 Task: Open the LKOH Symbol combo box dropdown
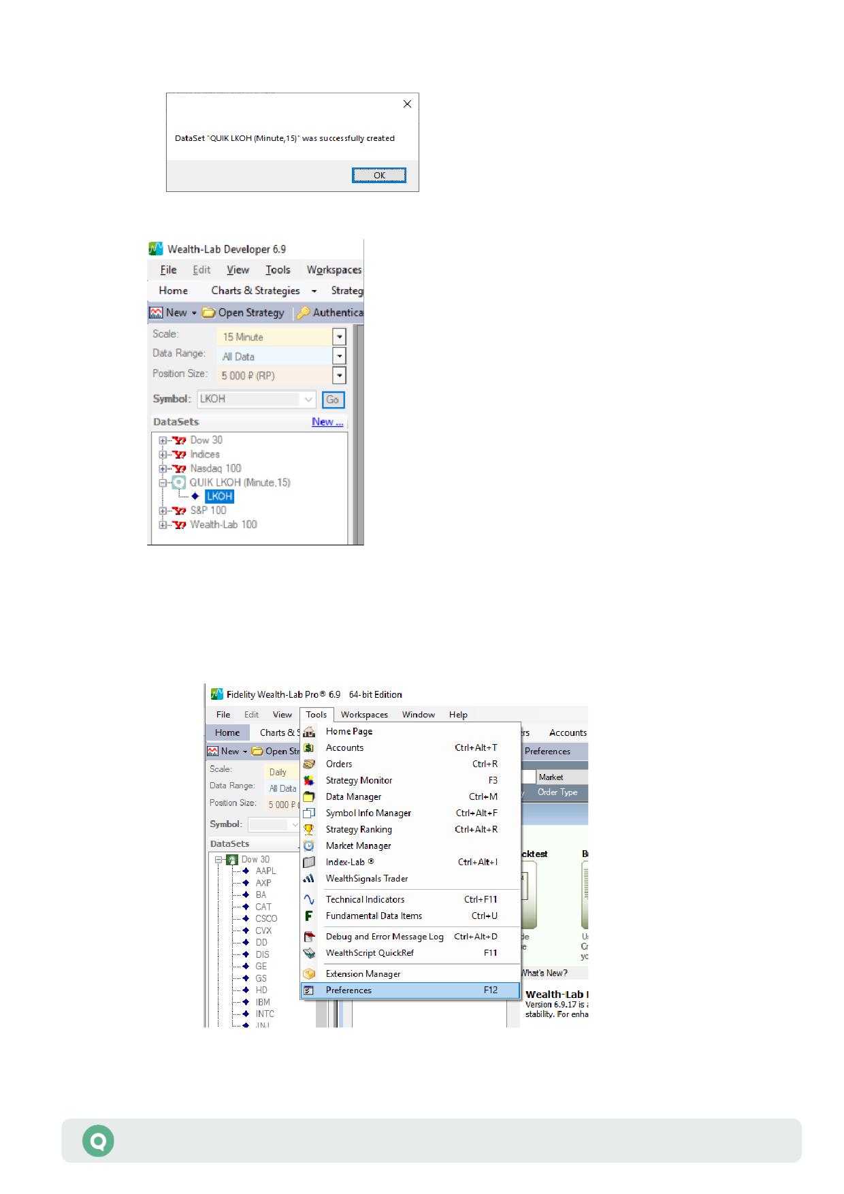[x=308, y=400]
